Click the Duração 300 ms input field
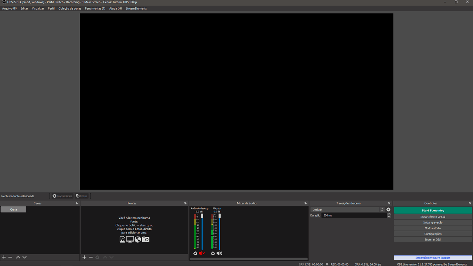 pyautogui.click(x=354, y=215)
